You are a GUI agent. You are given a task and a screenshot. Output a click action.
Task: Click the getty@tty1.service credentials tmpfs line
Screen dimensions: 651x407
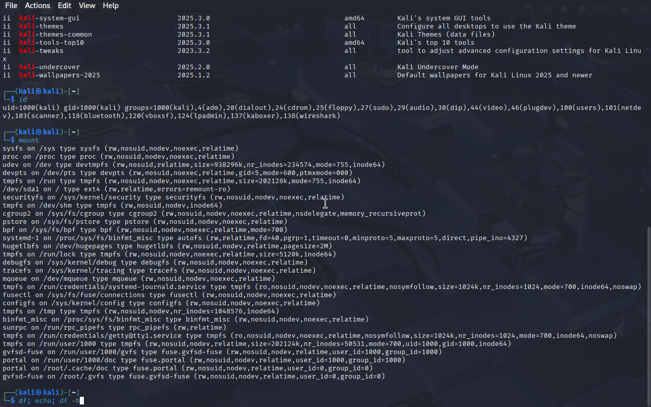310,336
